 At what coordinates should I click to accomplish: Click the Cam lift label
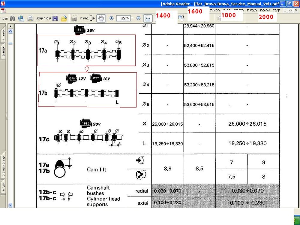pos(96,169)
